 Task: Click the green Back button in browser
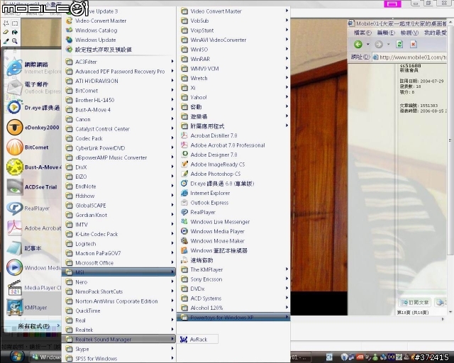pos(358,44)
